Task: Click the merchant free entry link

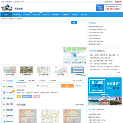Action: [x=109, y=2]
